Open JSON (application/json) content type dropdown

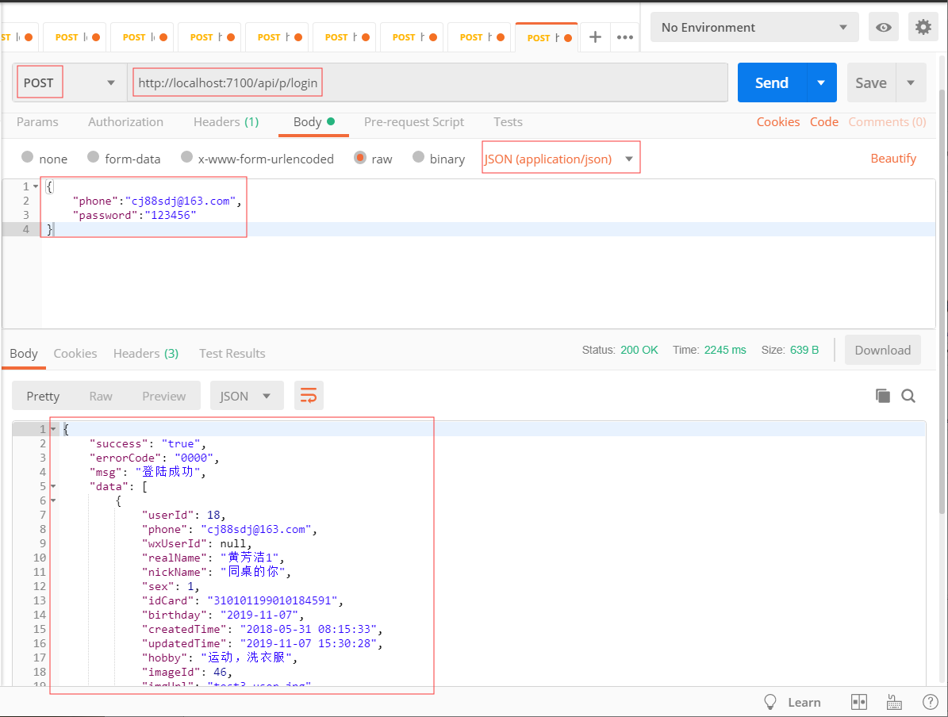tap(560, 159)
